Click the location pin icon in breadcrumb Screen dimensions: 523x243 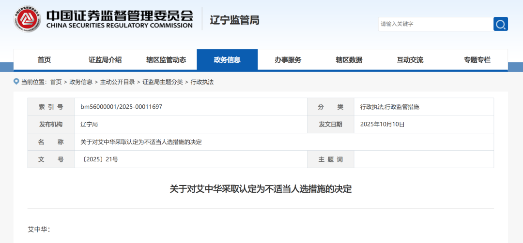click(x=16, y=82)
